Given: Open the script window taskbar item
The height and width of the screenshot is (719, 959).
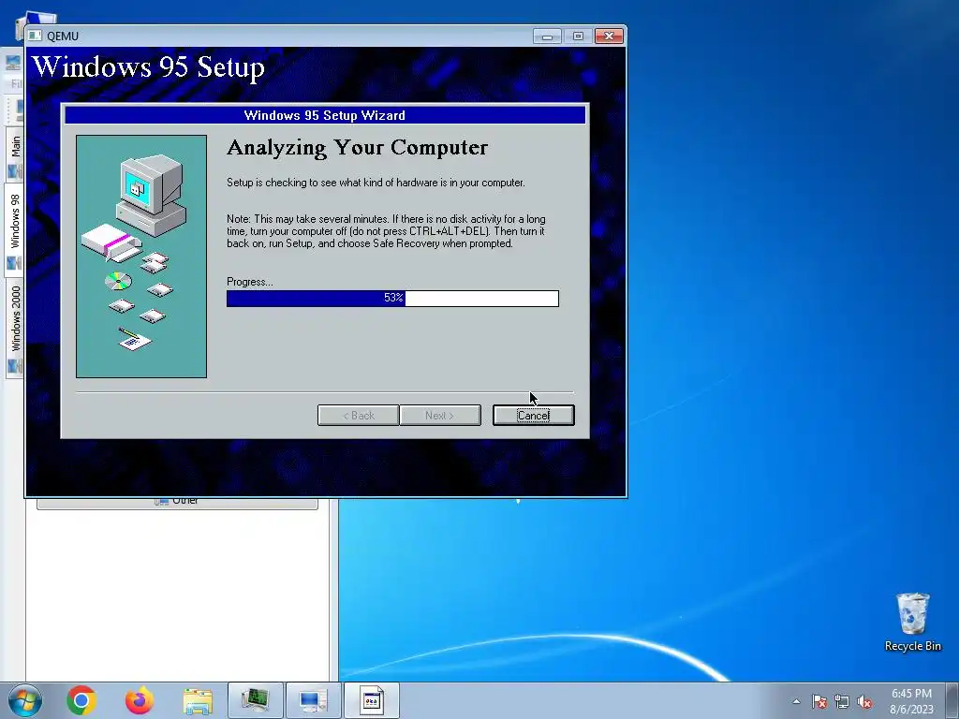Looking at the screenshot, I should click(371, 700).
